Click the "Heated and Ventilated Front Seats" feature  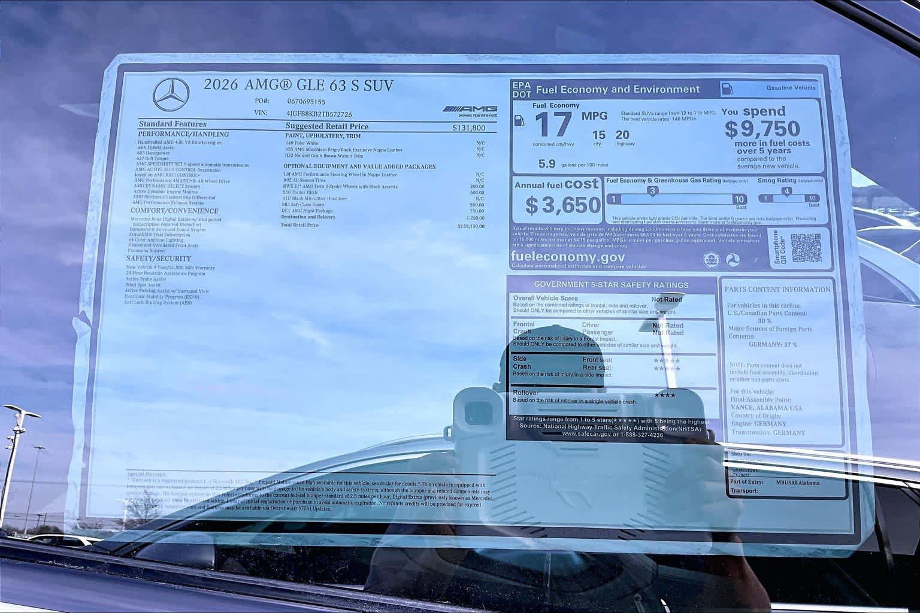tap(163, 245)
